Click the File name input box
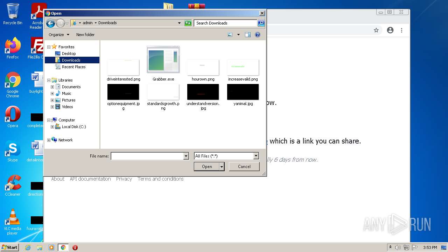The height and width of the screenshot is (252, 448). 147,156
